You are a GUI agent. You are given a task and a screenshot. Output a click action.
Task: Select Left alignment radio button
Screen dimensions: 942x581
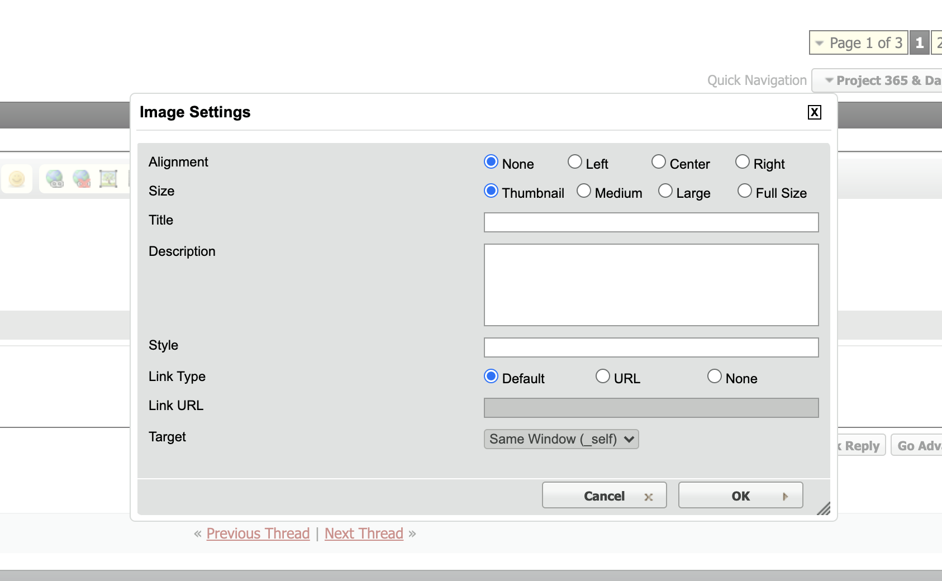[575, 162]
